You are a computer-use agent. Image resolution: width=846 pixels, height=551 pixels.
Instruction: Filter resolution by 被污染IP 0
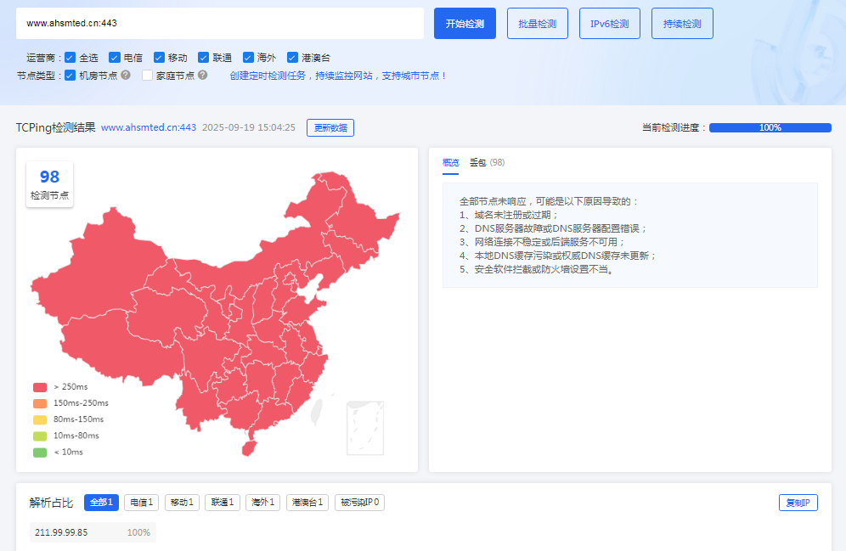[359, 503]
